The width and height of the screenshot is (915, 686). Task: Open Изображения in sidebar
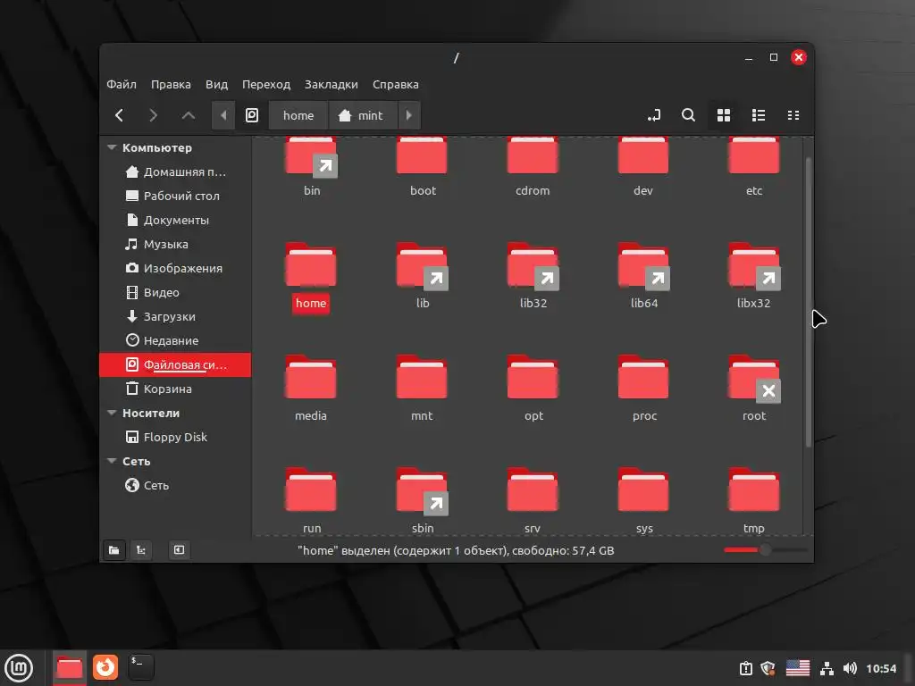175,268
